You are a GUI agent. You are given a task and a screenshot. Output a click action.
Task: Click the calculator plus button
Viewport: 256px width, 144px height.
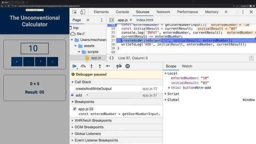click(x=17, y=62)
